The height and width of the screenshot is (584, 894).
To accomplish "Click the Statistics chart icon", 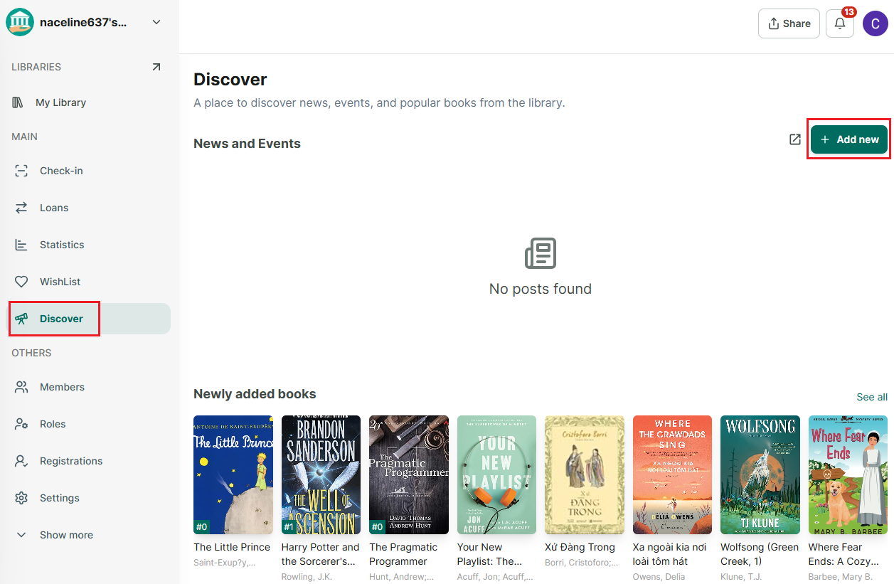I will [x=21, y=245].
